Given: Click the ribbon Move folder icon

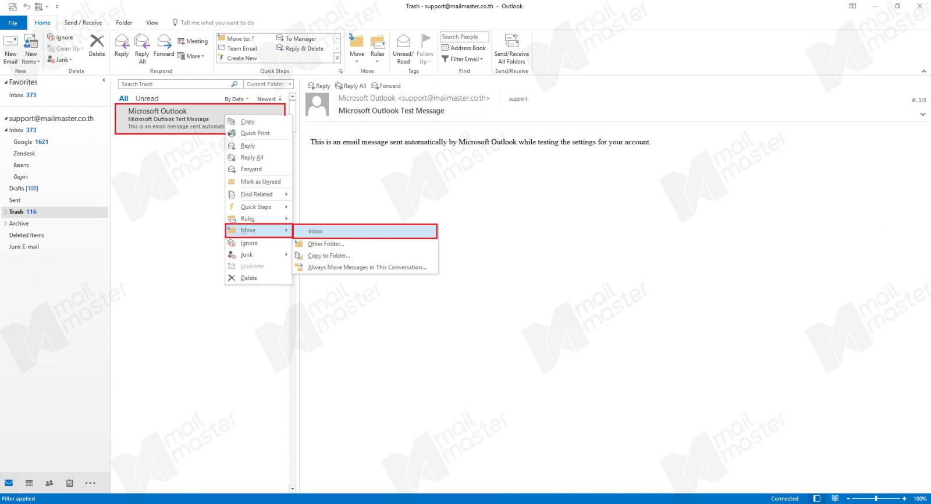Looking at the screenshot, I should pos(357,41).
